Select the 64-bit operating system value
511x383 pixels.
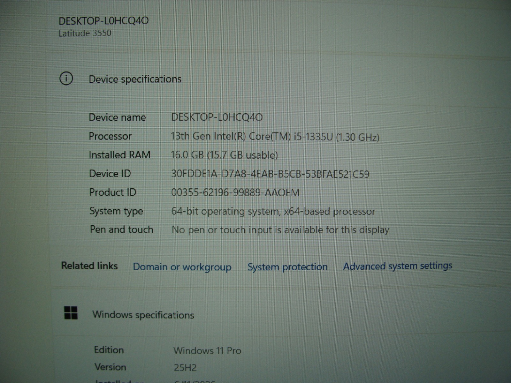click(273, 211)
